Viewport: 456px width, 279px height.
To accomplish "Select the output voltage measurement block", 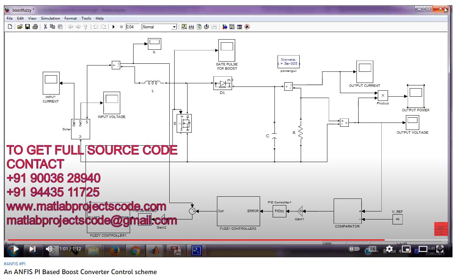I will point(344,123).
